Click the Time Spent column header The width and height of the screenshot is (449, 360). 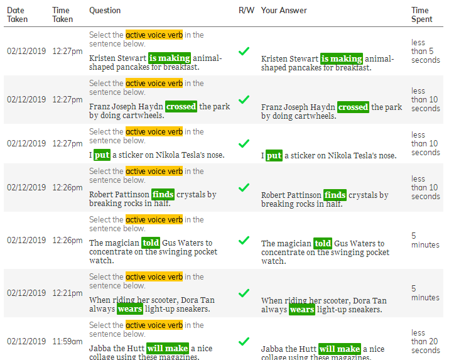pyautogui.click(x=421, y=14)
